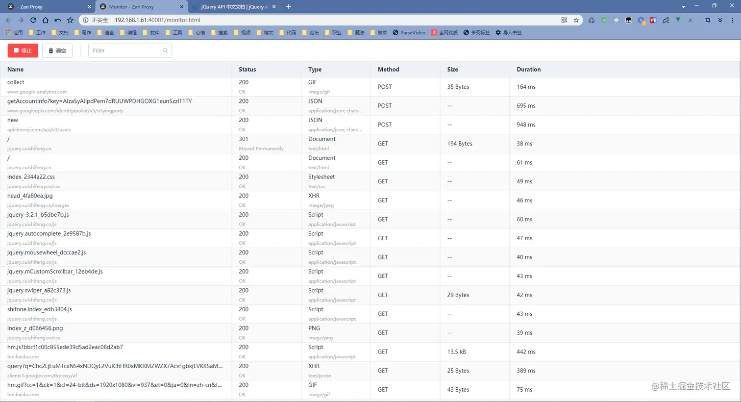741x402 pixels.
Task: Select the index_z_d066456.png request row
Action: [x=370, y=333]
